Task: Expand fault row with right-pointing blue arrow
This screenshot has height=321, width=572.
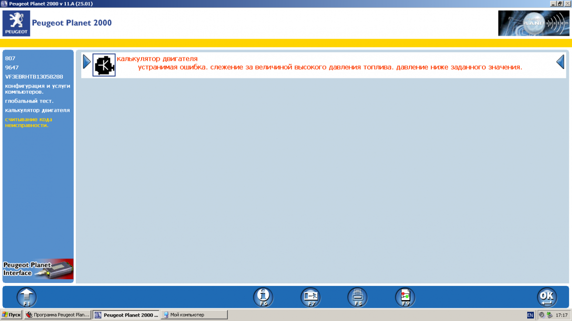Action: coord(86,62)
